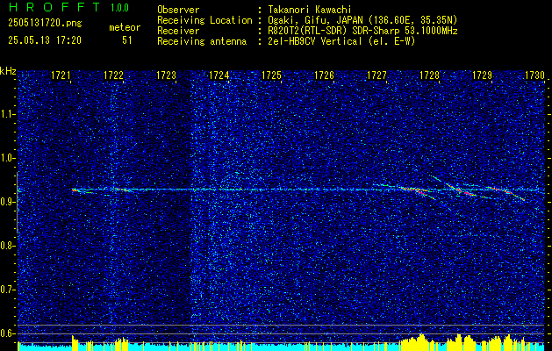Image resolution: width=552 pixels, height=351 pixels.
Task: Click the kHz axis unit label
Action: click(x=8, y=71)
